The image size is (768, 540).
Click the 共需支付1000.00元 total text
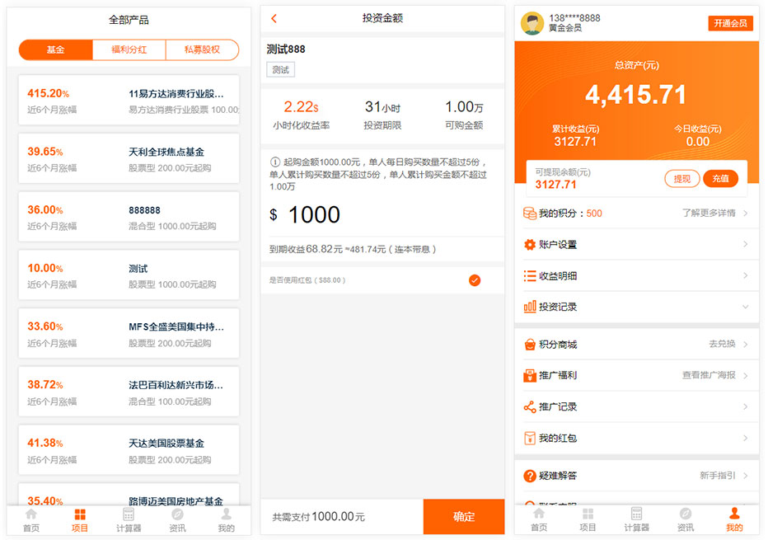tap(318, 517)
